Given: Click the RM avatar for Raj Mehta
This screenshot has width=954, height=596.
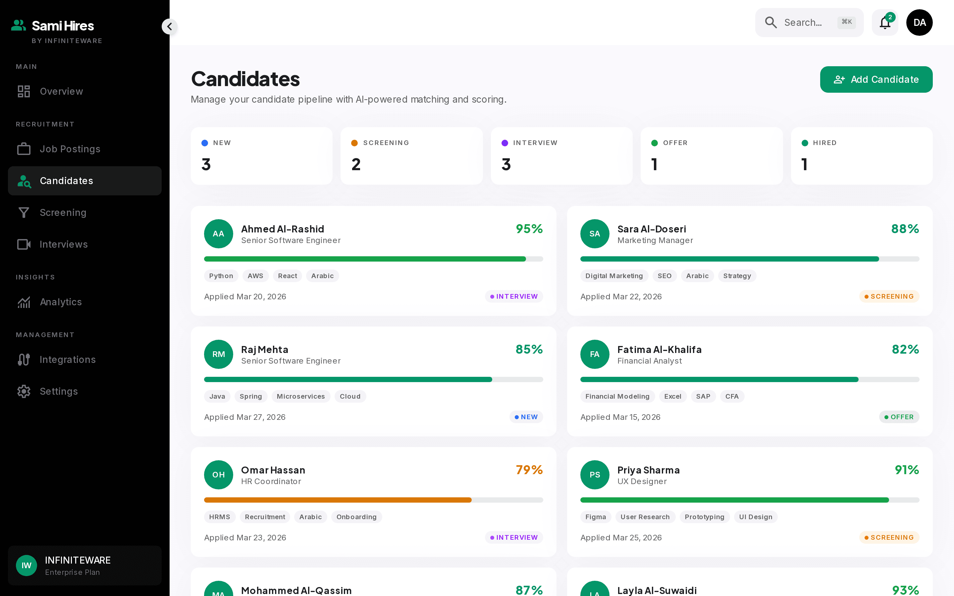Looking at the screenshot, I should point(218,354).
